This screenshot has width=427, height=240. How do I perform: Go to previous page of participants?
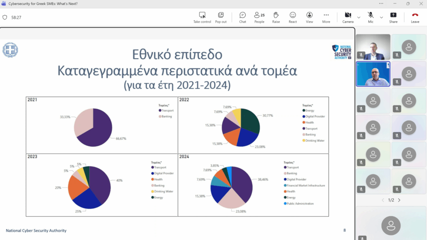pyautogui.click(x=383, y=200)
